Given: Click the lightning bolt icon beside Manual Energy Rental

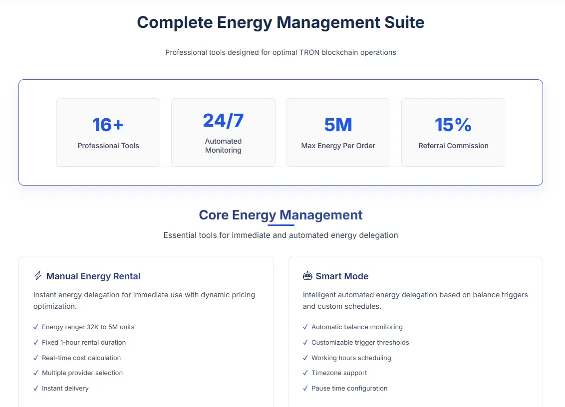Looking at the screenshot, I should pos(38,276).
